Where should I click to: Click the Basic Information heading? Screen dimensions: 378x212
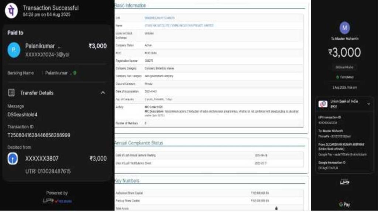pyautogui.click(x=130, y=6)
